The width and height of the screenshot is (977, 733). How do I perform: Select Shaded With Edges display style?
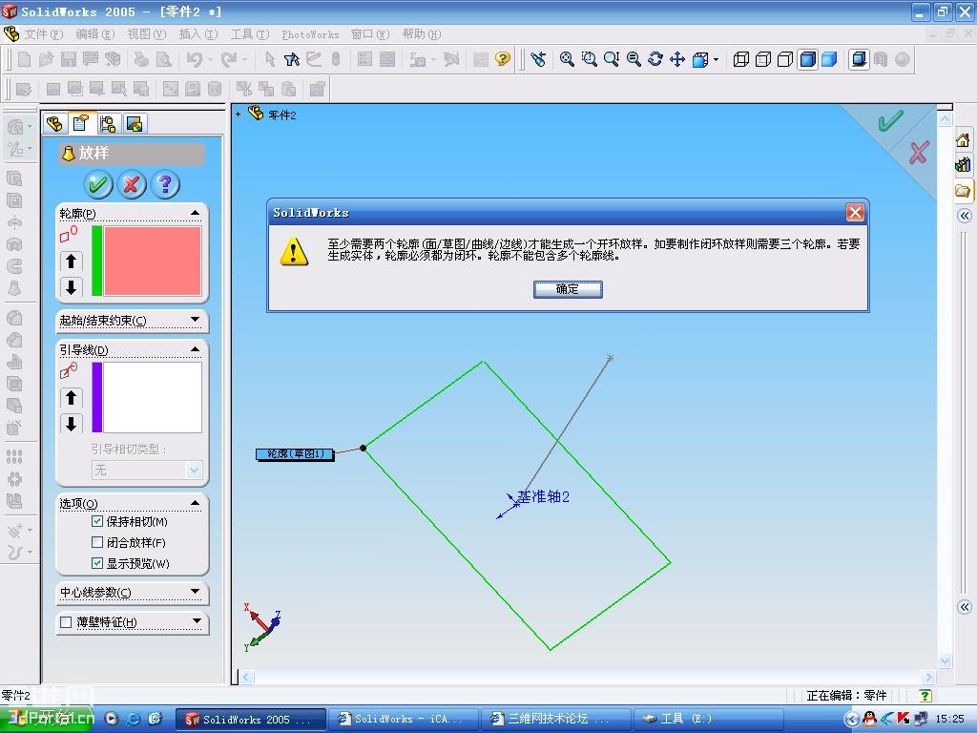click(807, 59)
